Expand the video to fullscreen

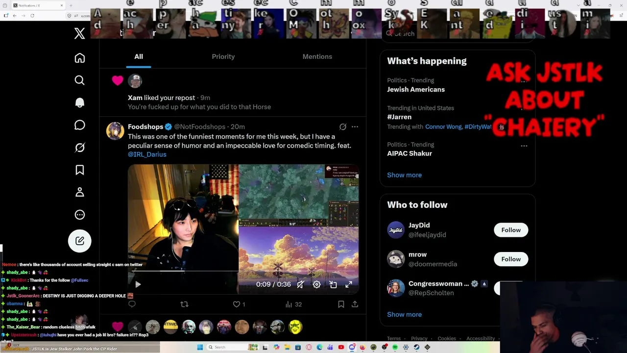(x=349, y=284)
